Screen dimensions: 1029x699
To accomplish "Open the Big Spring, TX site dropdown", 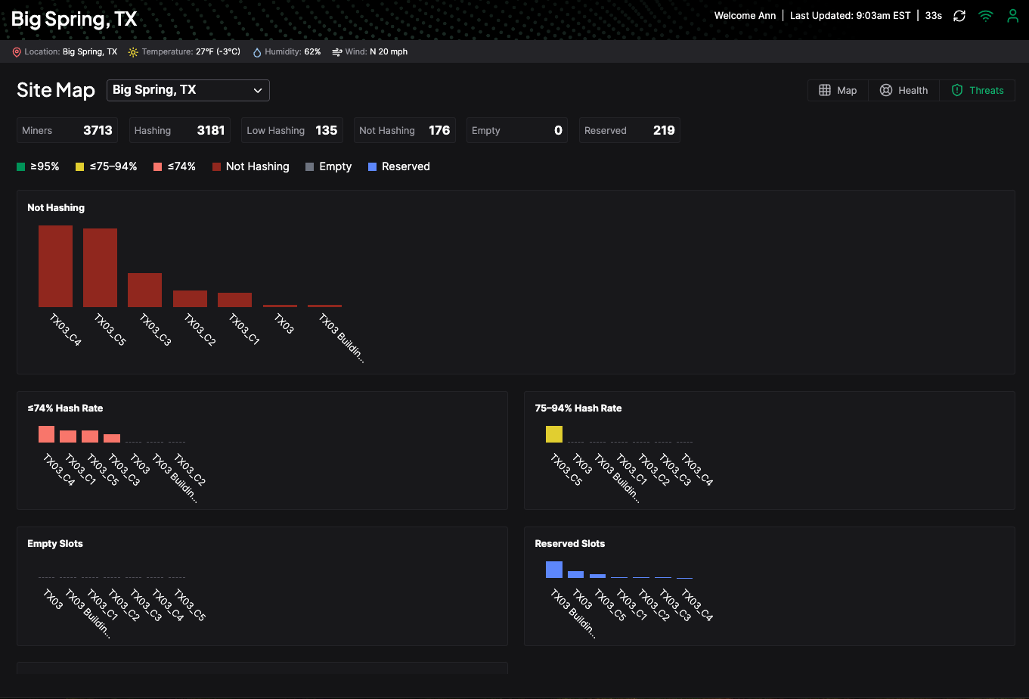I will point(188,90).
